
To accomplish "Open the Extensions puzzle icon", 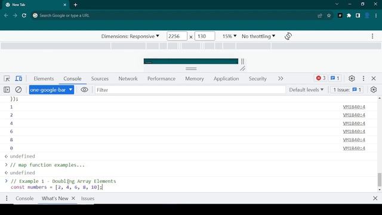I will coord(349,16).
